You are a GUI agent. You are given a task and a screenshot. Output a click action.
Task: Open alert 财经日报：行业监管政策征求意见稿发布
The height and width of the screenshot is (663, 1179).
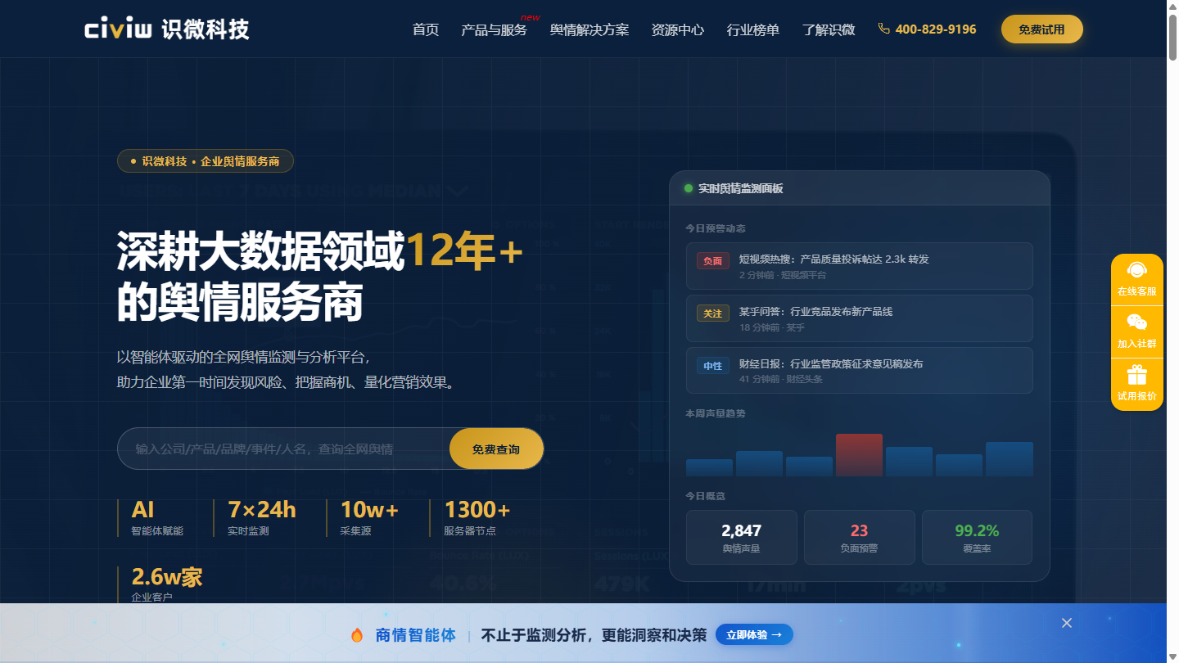pos(860,371)
